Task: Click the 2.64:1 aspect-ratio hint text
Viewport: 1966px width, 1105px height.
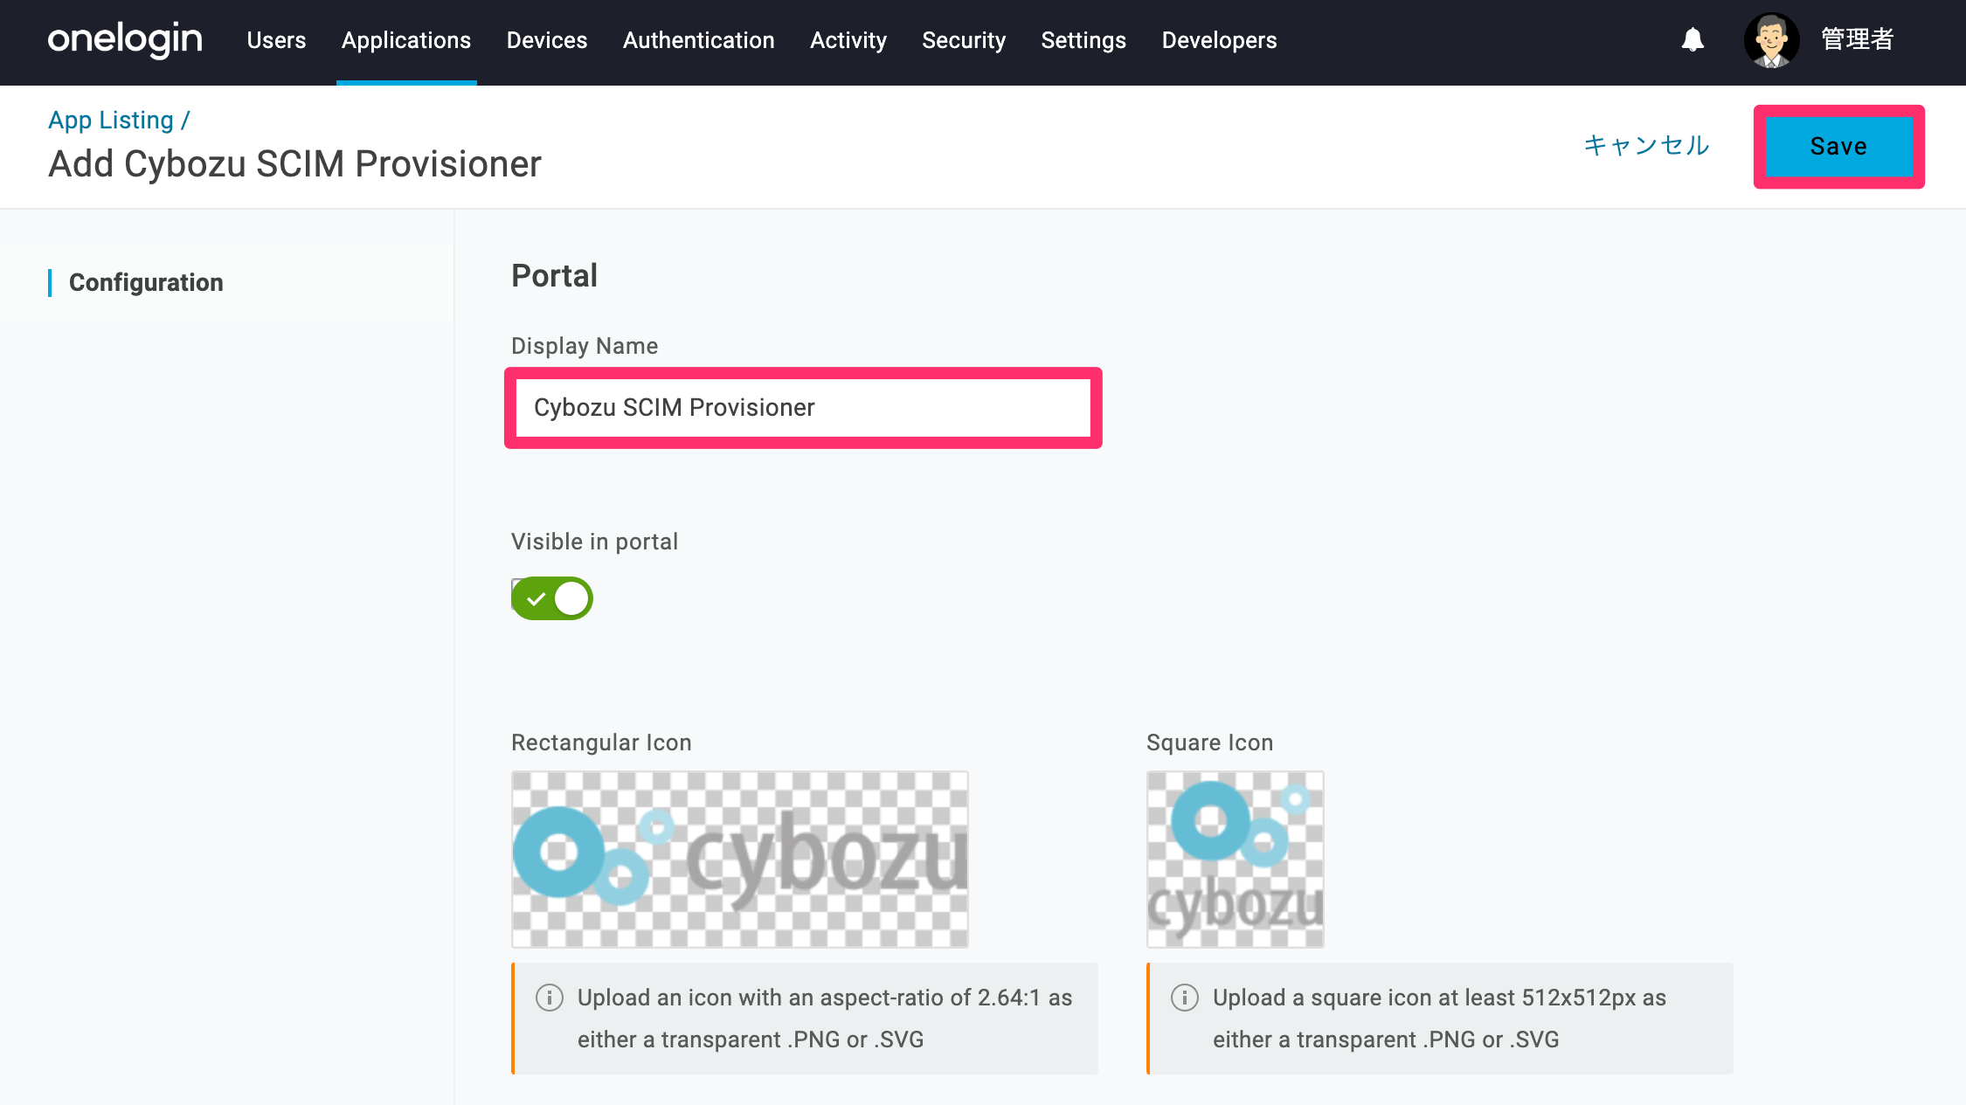Action: point(825,1019)
